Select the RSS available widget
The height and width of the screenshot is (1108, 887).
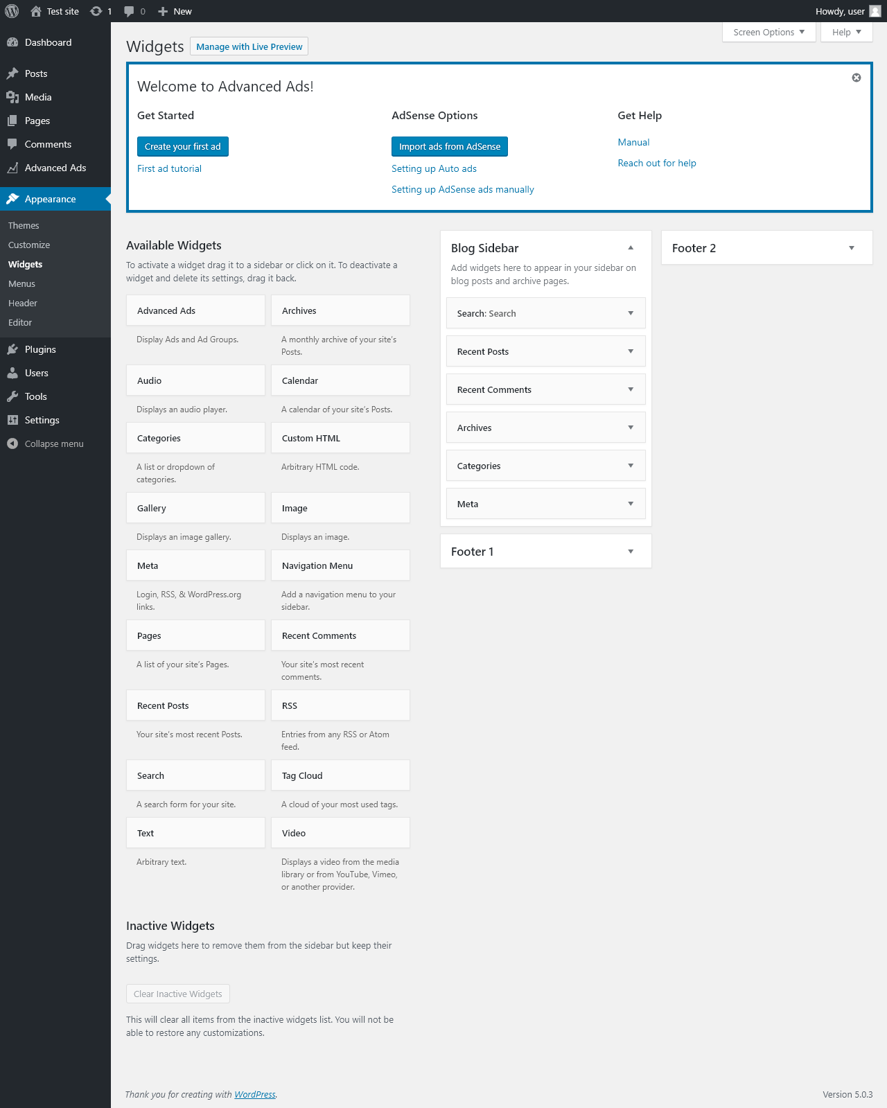[340, 705]
